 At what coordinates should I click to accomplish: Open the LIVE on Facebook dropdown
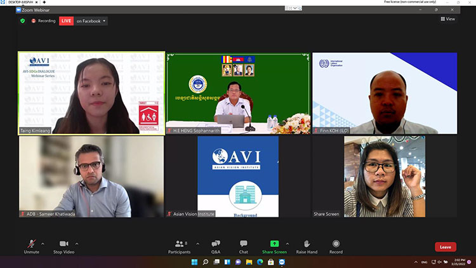91,21
